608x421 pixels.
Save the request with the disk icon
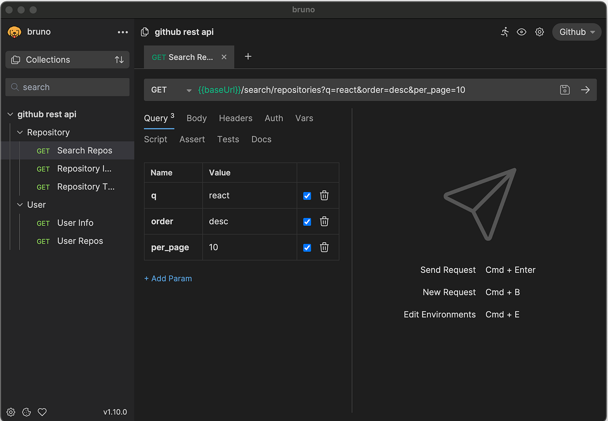pos(565,90)
